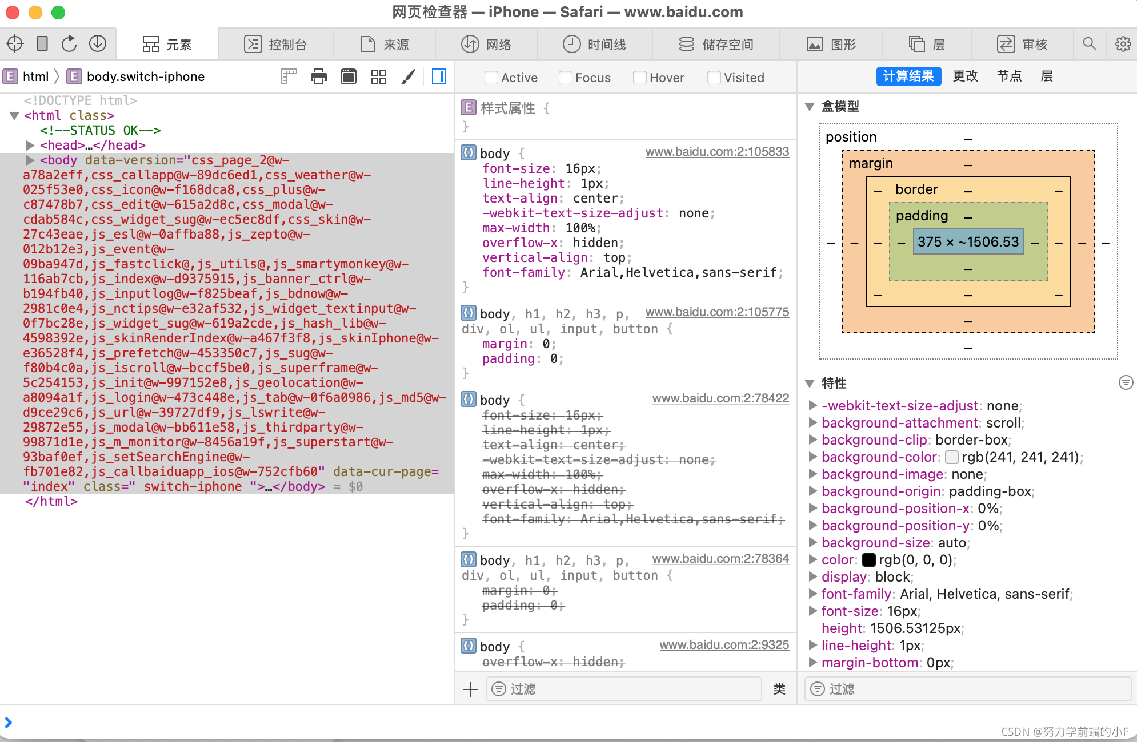Screen dimensions: 1137x742
Task: Click the background-color rgb(241,241,241) swatch
Action: click(952, 457)
